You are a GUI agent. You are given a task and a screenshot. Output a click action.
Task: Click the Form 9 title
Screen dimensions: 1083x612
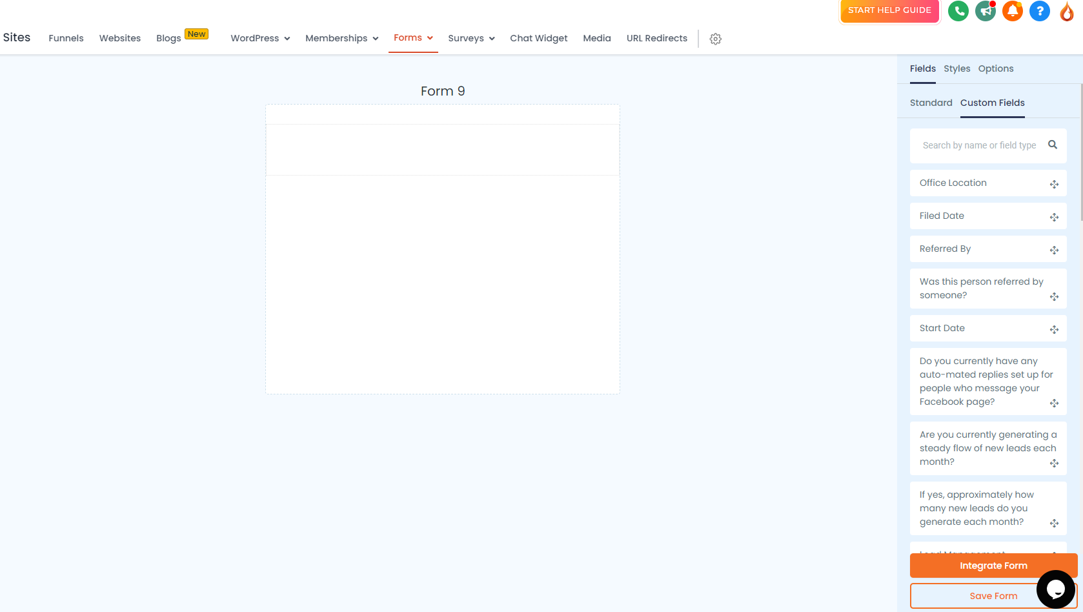point(443,91)
